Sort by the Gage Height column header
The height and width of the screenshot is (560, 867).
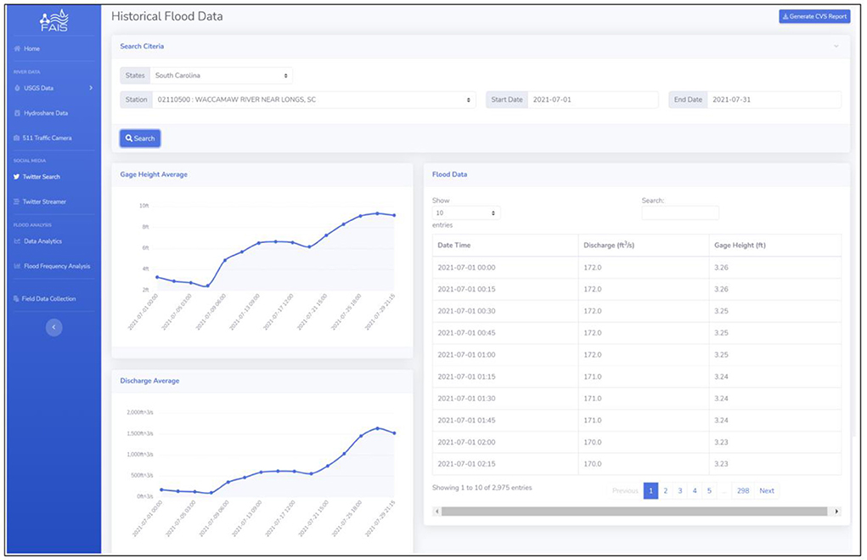[x=775, y=245]
